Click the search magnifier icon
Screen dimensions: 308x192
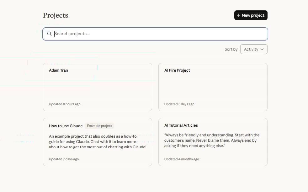50,34
